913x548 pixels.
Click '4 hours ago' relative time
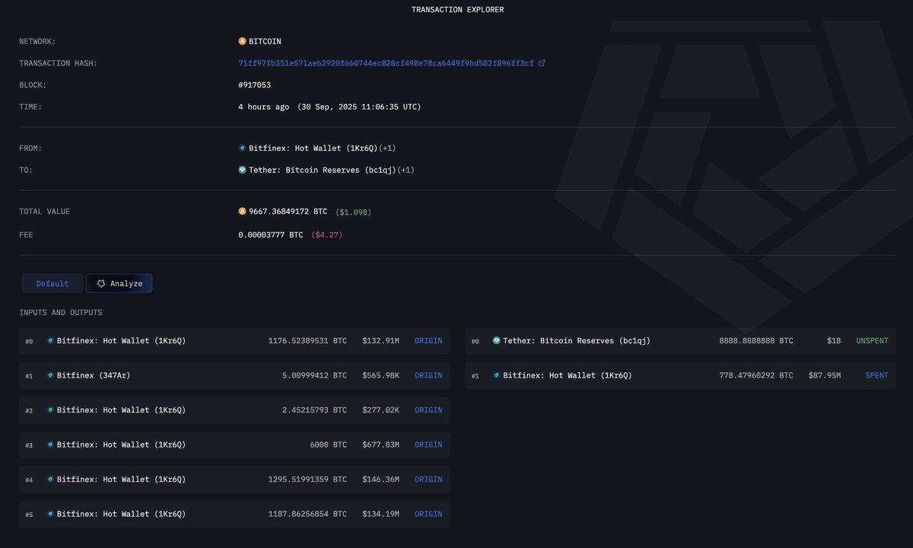coord(263,107)
